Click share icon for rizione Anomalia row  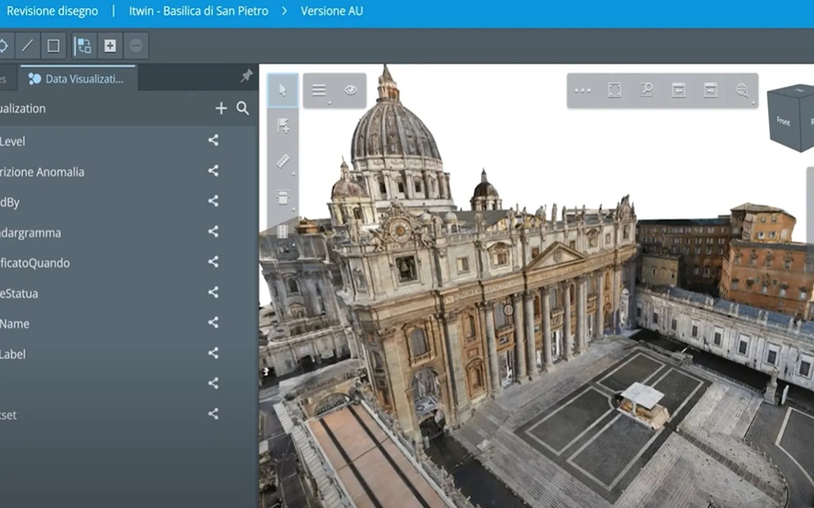tap(213, 171)
